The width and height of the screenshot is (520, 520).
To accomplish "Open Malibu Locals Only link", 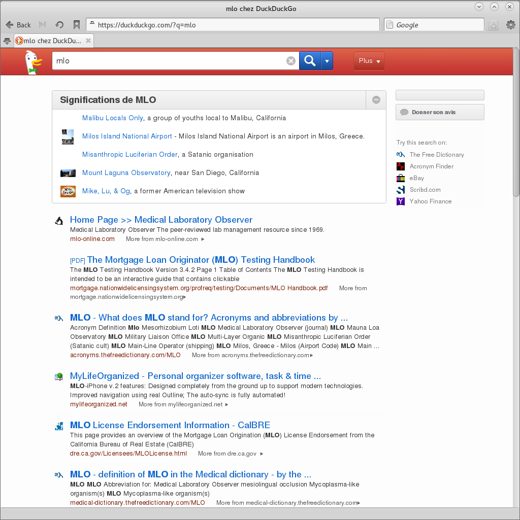I will tap(113, 118).
